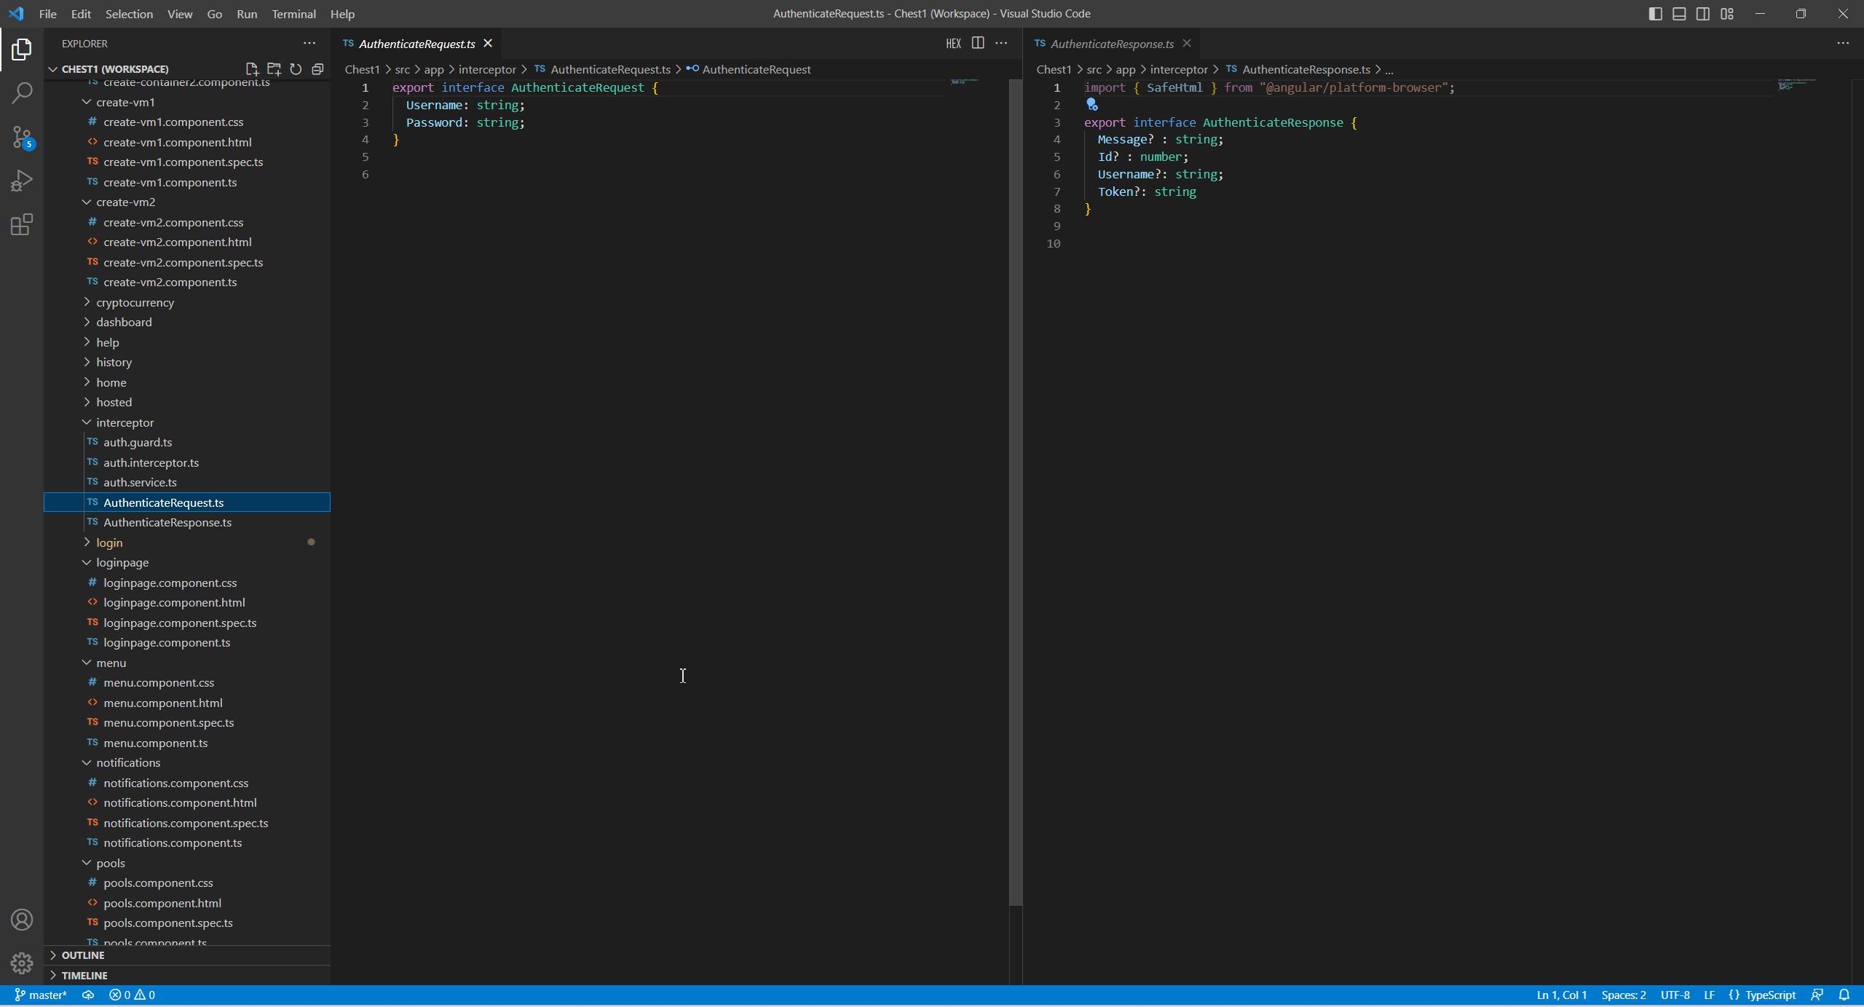
Task: Split the AuthenticateRequest editor right
Action: [978, 44]
